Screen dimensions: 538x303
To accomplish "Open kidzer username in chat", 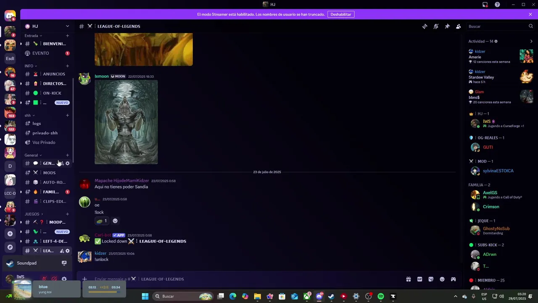I will [x=100, y=253].
